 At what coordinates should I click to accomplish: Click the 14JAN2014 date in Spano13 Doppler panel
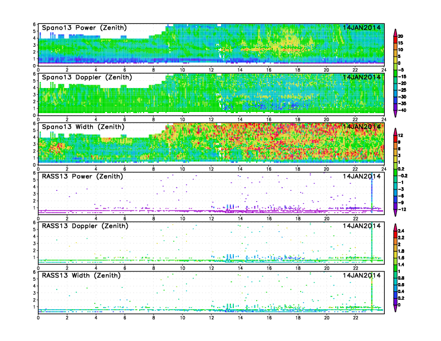(361, 77)
